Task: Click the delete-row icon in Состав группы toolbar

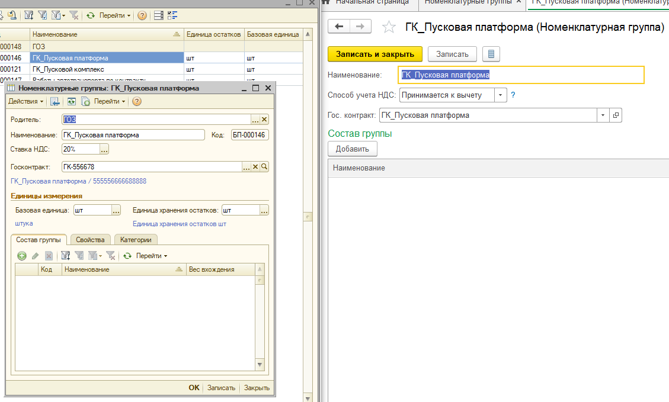Action: point(49,256)
